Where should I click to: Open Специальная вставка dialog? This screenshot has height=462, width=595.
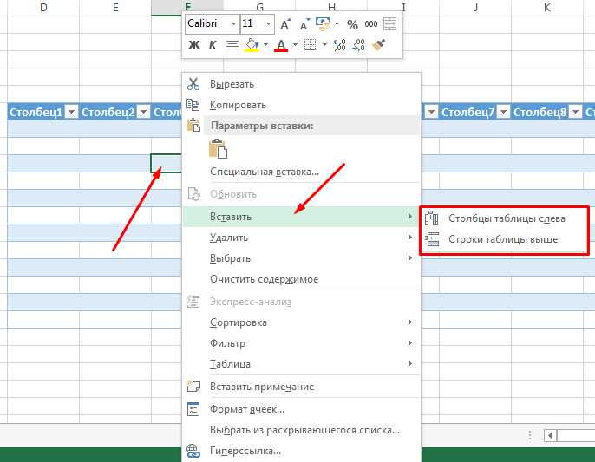point(302,172)
